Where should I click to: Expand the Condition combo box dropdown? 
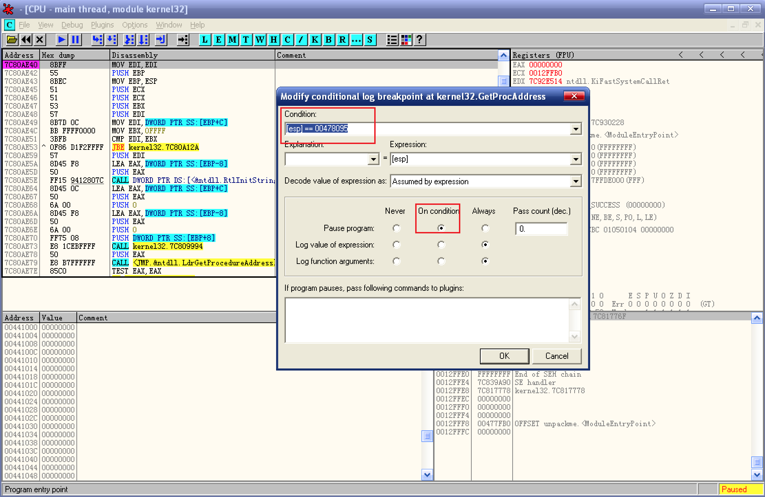575,129
